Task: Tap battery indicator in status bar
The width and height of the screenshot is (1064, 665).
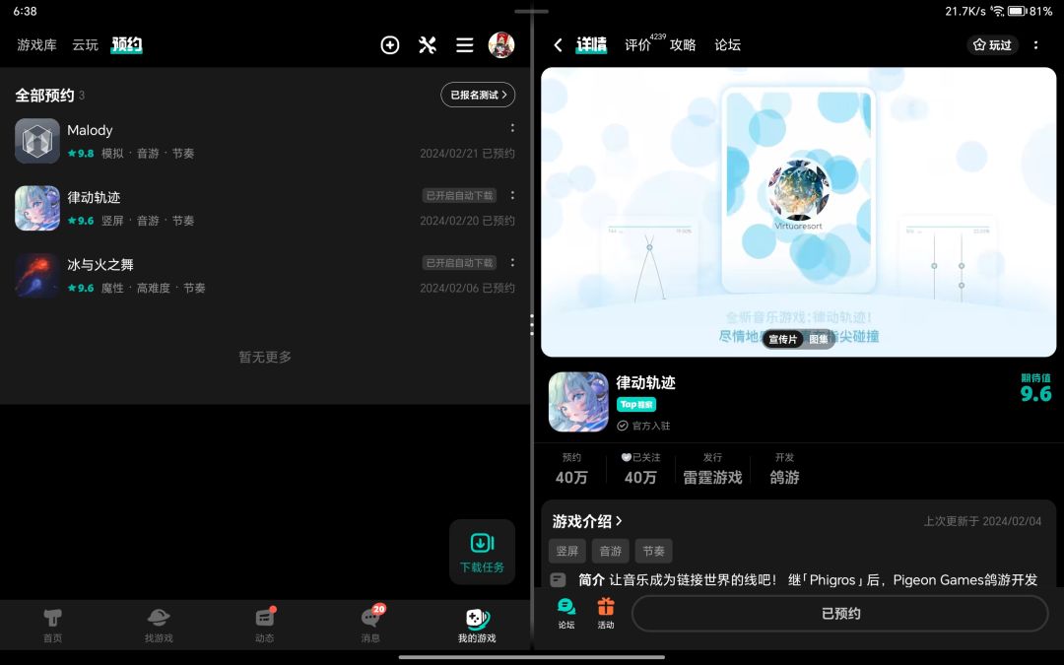Action: (x=1017, y=11)
